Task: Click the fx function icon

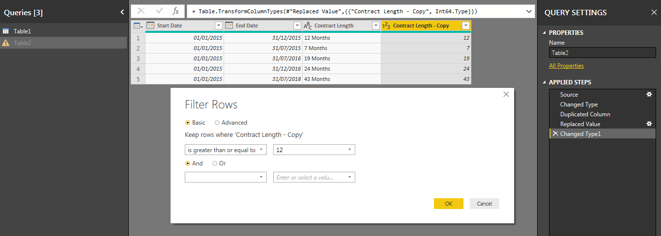Action: coord(176,11)
